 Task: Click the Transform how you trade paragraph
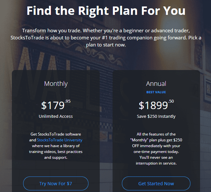[x=106, y=38]
